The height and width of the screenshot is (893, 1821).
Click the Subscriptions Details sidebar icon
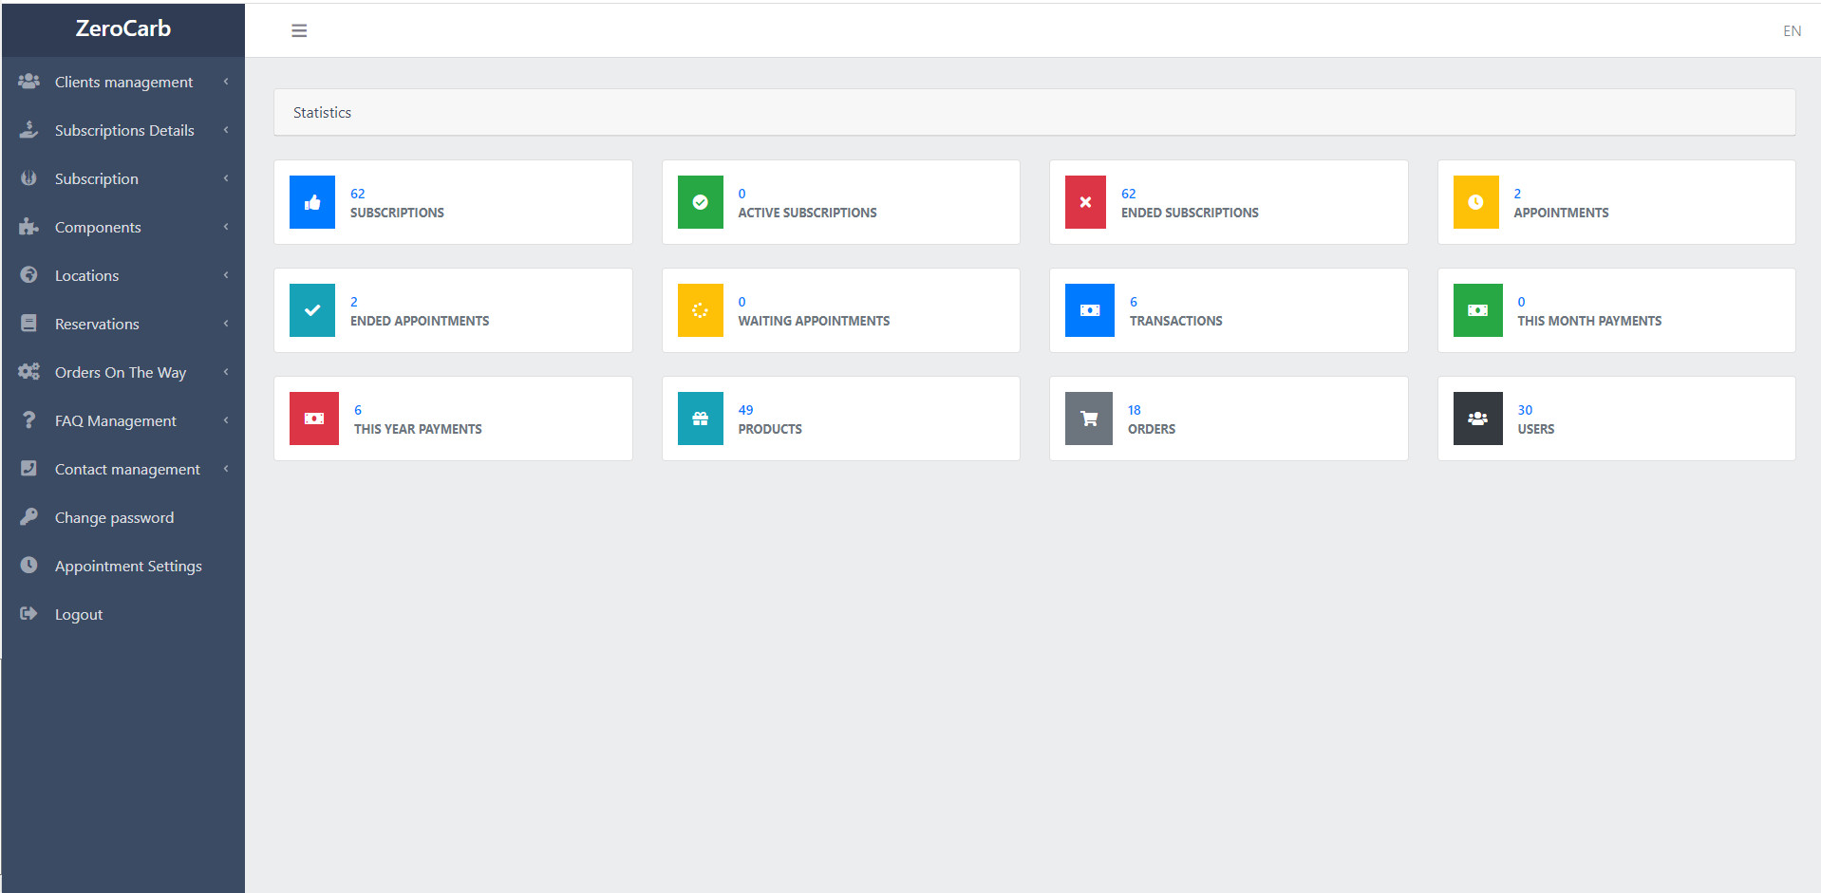[x=28, y=129]
